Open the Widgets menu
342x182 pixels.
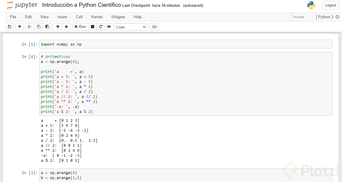coord(118,17)
